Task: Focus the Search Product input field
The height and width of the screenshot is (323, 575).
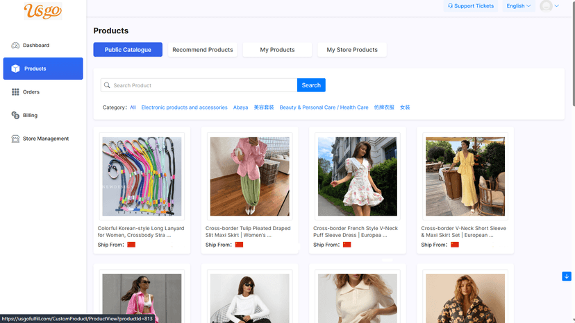Action: click(199, 85)
